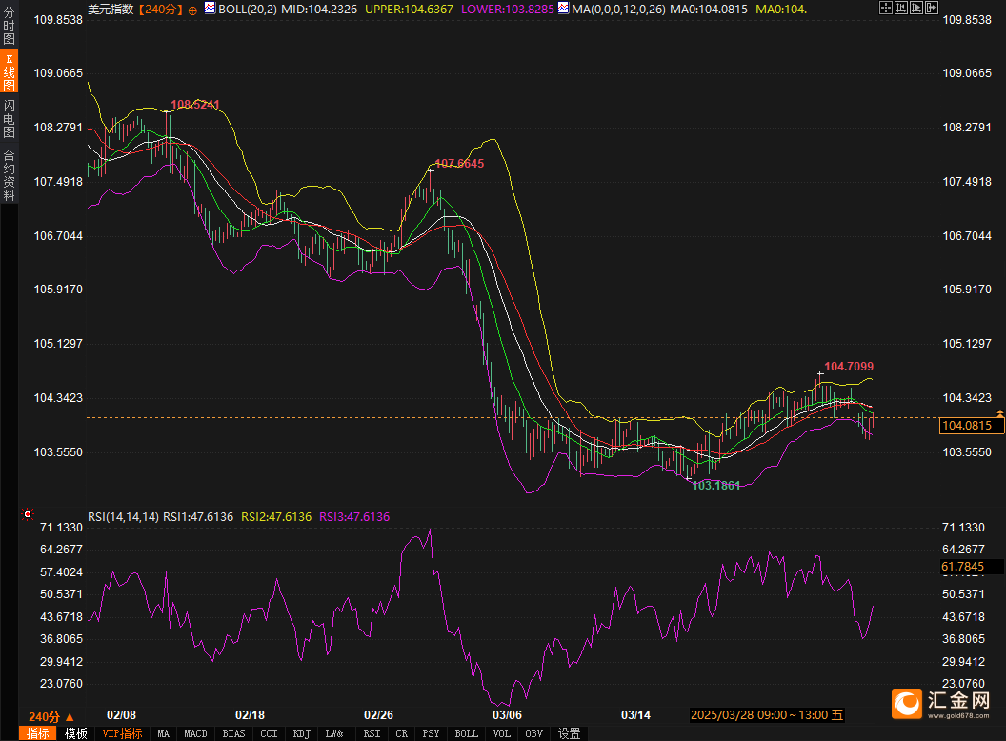Click the 104.7099 high price annotation

coord(849,367)
